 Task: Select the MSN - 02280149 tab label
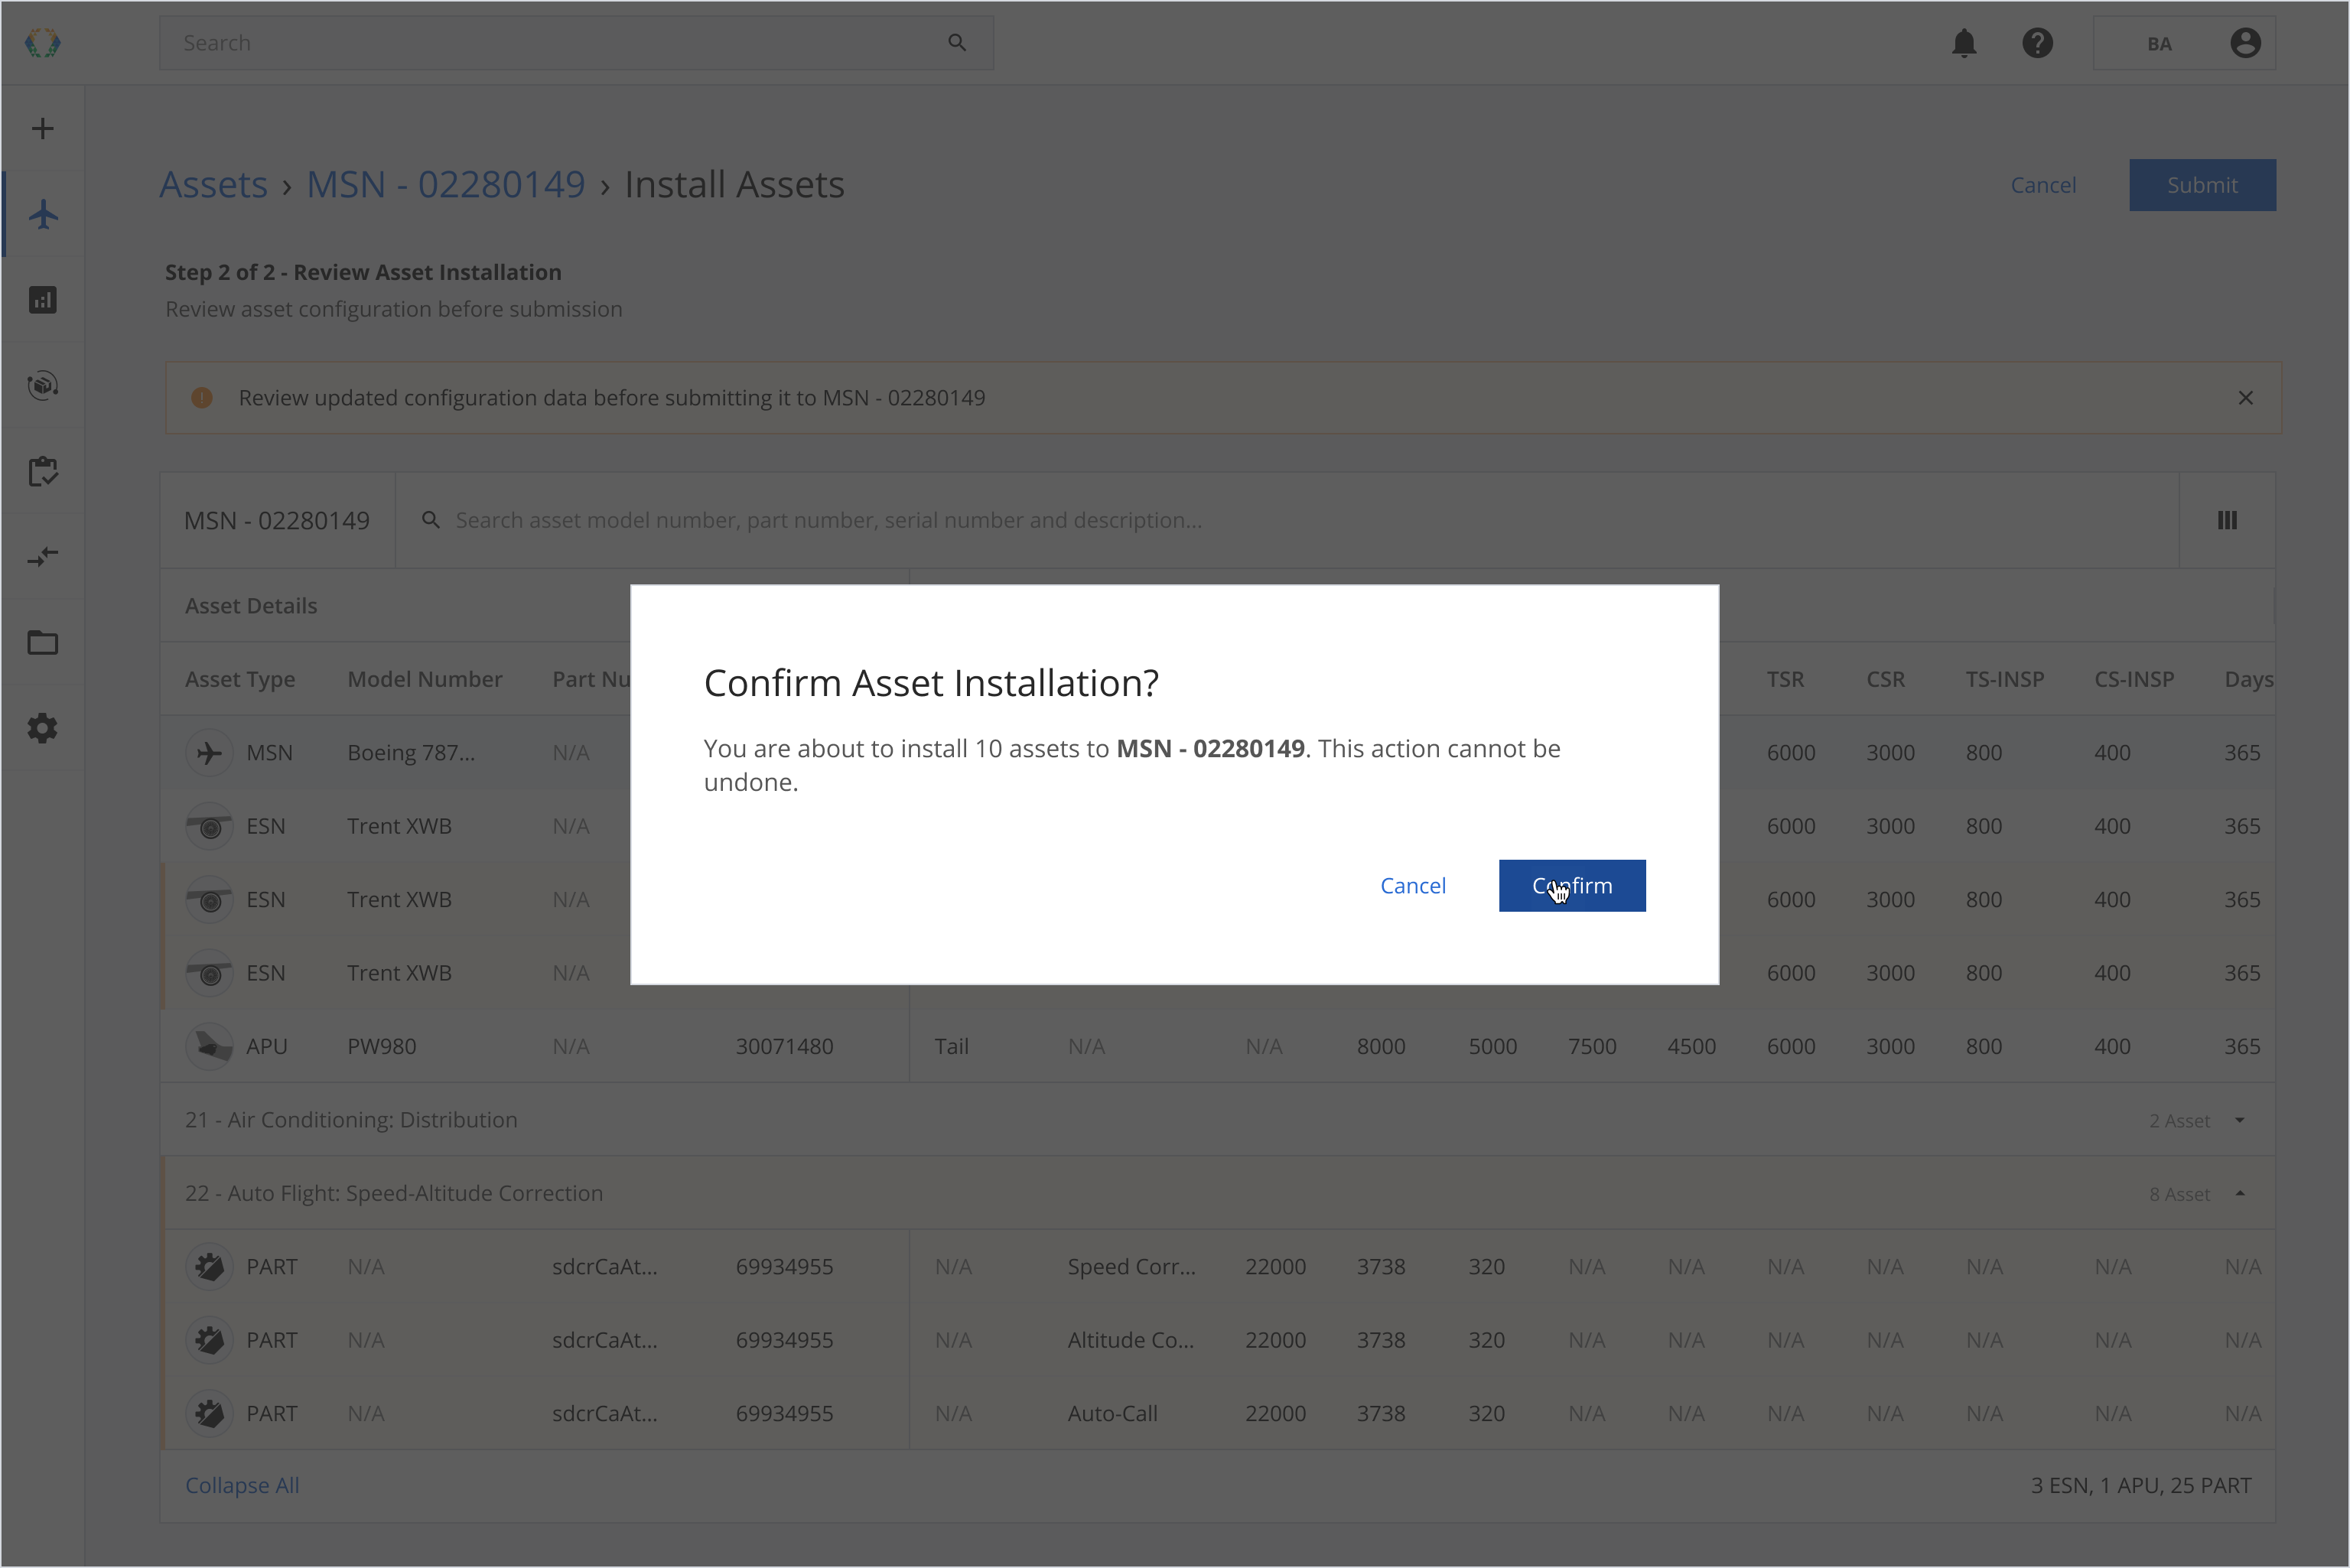[277, 520]
